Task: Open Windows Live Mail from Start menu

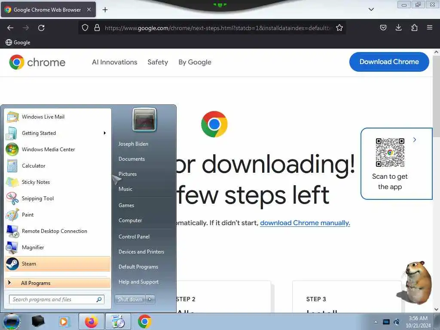Action: 58,117
